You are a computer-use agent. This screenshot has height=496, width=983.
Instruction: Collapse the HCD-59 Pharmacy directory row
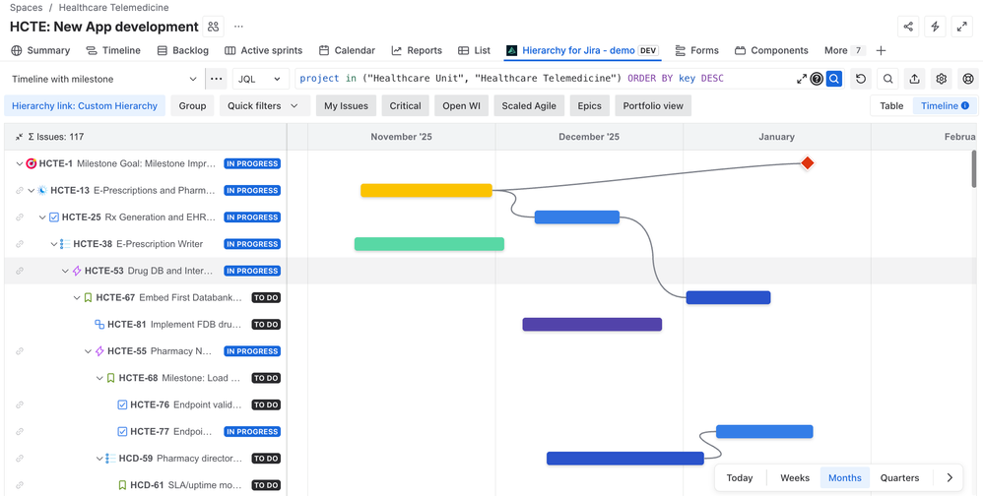tap(99, 459)
